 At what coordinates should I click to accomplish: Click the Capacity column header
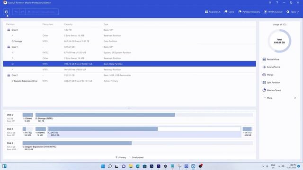(68, 24)
